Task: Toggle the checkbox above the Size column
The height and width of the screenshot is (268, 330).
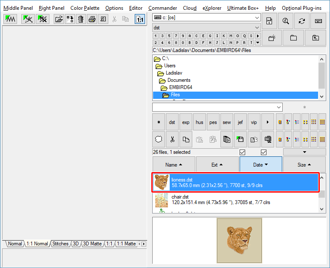Action: click(263, 152)
